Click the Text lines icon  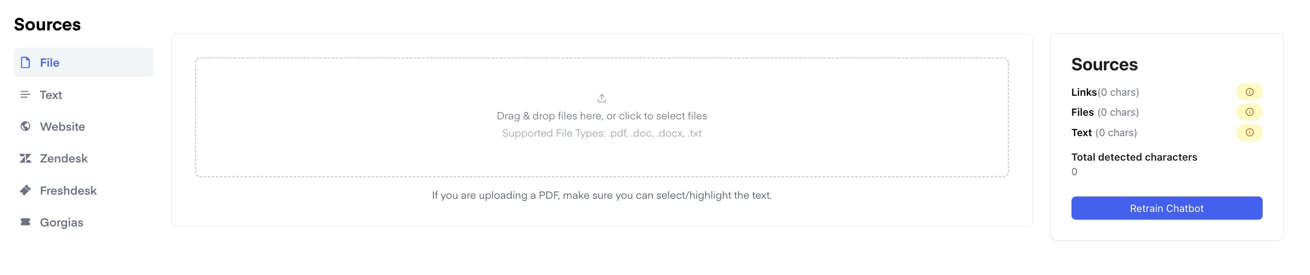(25, 94)
